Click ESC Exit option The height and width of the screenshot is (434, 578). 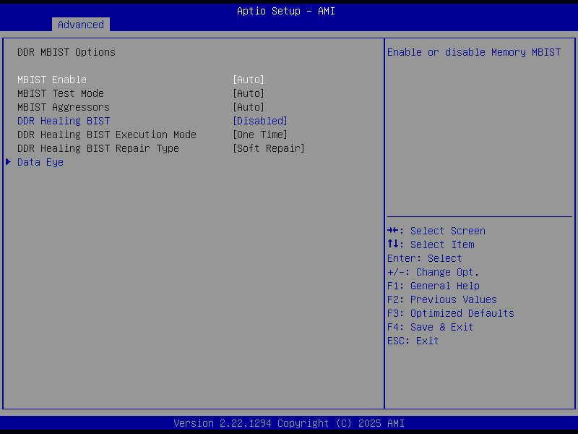pyautogui.click(x=412, y=341)
